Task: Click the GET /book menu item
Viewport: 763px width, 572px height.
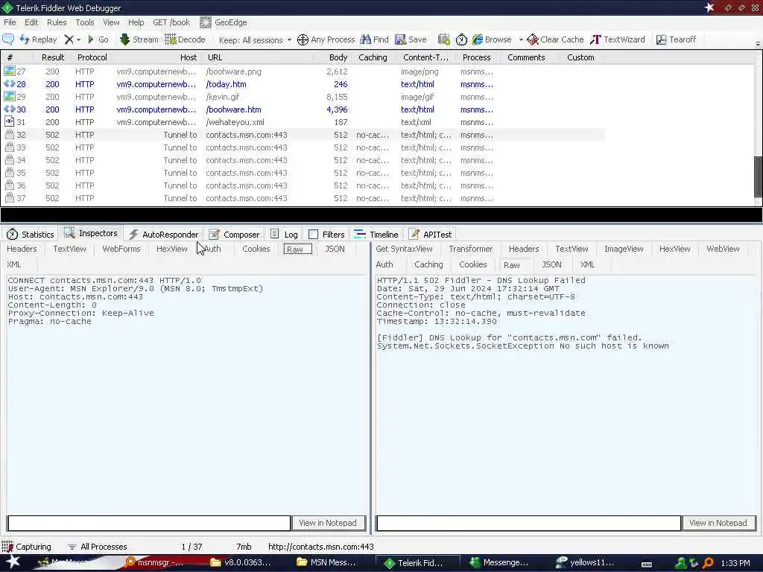Action: (x=171, y=22)
